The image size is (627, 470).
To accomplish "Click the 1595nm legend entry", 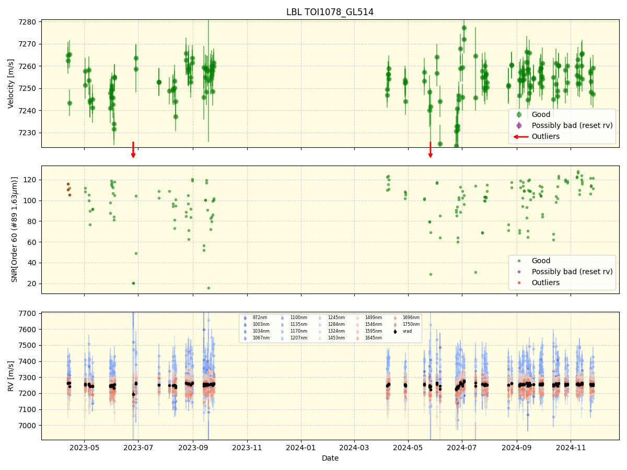I will click(x=374, y=331).
